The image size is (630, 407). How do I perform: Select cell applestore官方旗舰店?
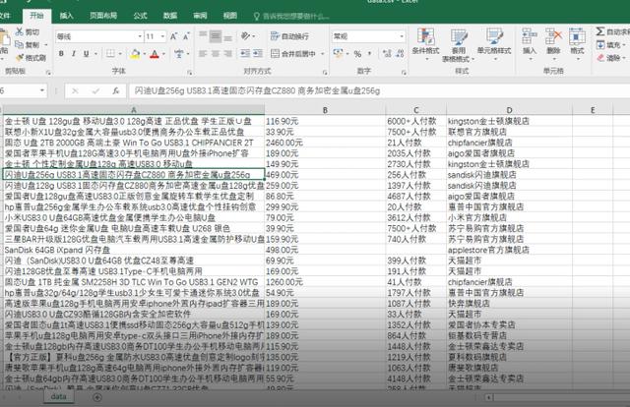tap(509, 250)
